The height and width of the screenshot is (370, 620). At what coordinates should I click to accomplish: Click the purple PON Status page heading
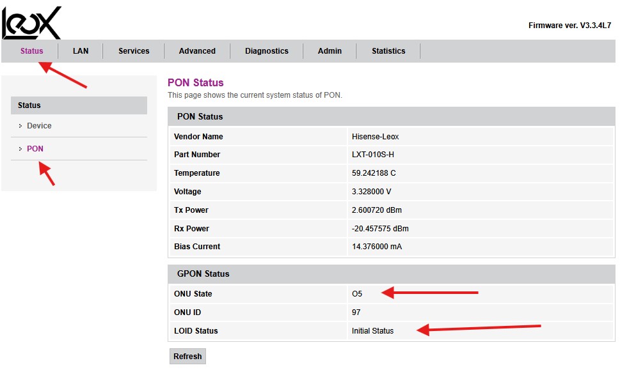pyautogui.click(x=195, y=83)
